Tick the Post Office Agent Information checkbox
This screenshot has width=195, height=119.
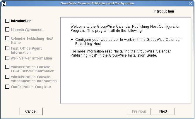click(7, 48)
